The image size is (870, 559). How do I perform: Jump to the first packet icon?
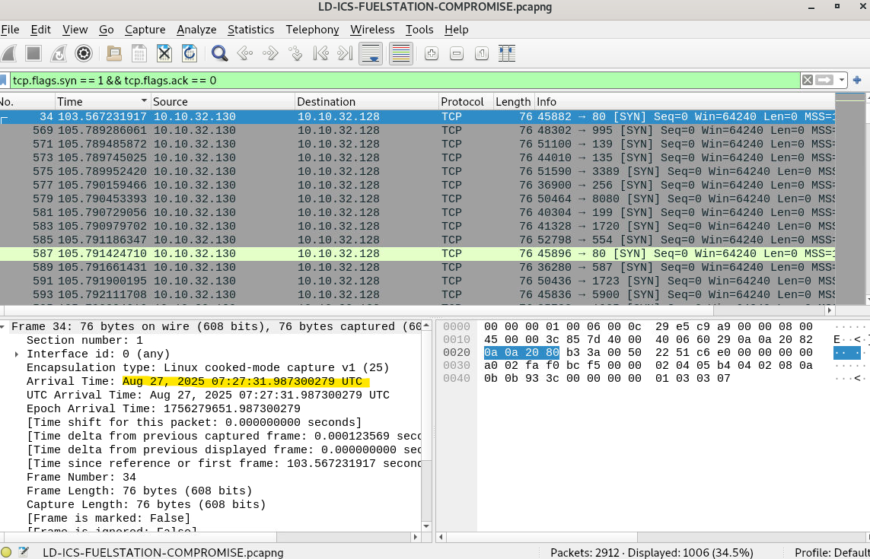click(320, 53)
